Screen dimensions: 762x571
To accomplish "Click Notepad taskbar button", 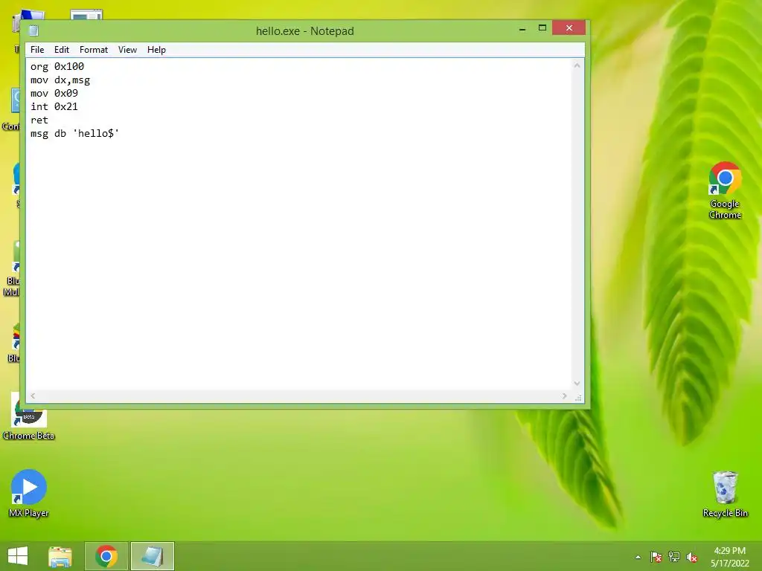I will 152,556.
